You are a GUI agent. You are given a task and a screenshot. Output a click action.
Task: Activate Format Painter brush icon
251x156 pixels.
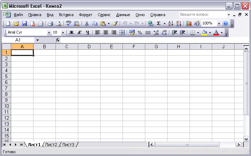click(115, 23)
